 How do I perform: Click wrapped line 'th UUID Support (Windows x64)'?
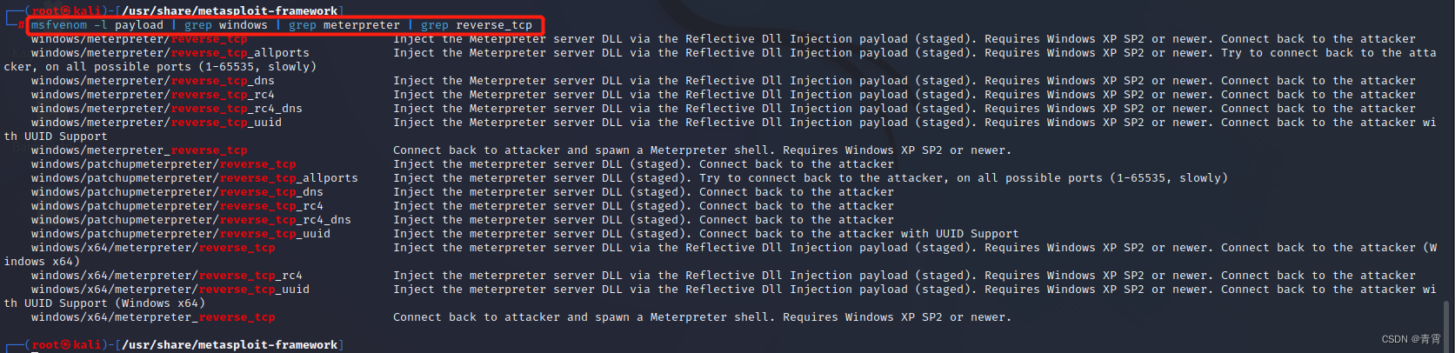tap(104, 303)
